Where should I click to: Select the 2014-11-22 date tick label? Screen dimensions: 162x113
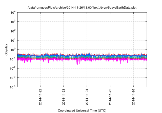click(x=40, y=97)
